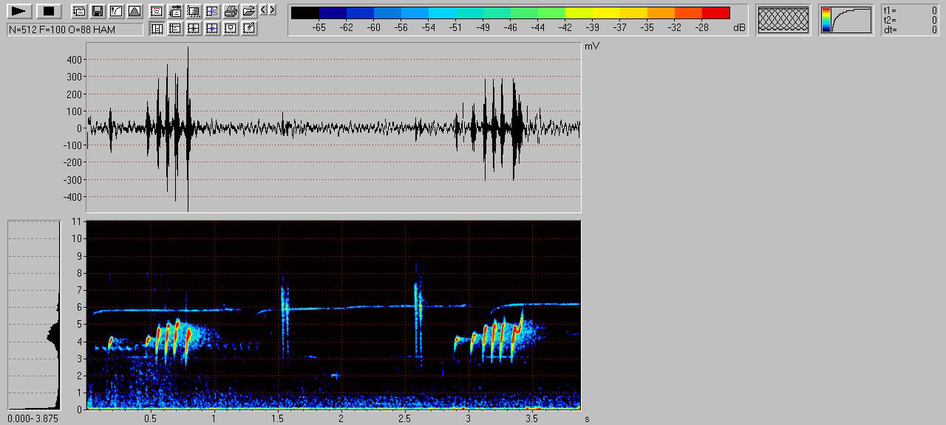Click the blue-line icon marked with letter S
Image resolution: width=946 pixels, height=425 pixels.
(x=212, y=11)
